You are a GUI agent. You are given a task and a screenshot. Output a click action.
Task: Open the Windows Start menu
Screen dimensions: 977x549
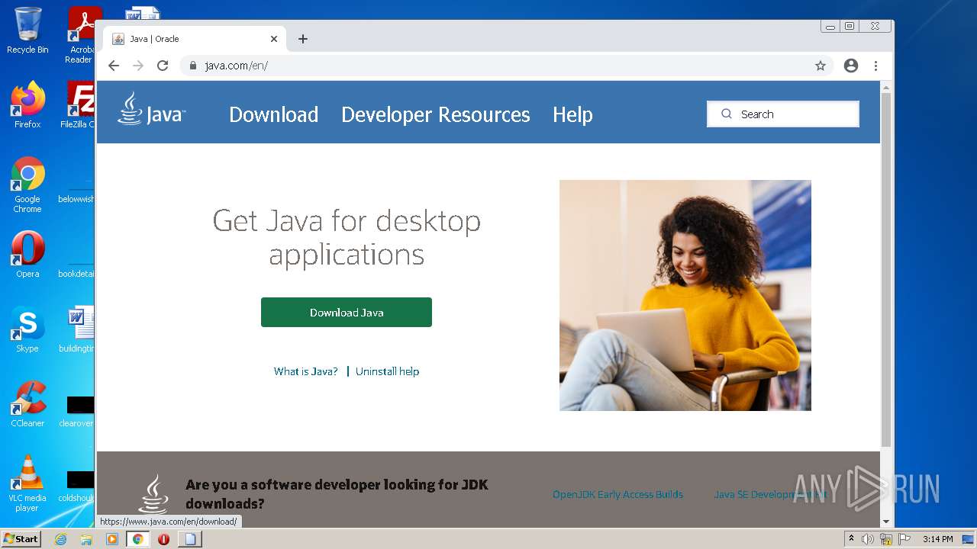[21, 538]
